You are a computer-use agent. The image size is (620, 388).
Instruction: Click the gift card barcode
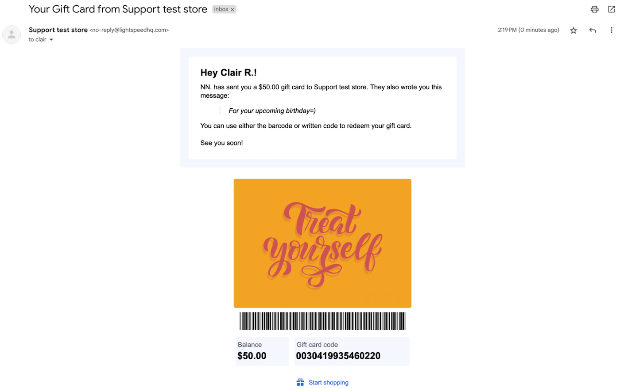click(x=322, y=321)
